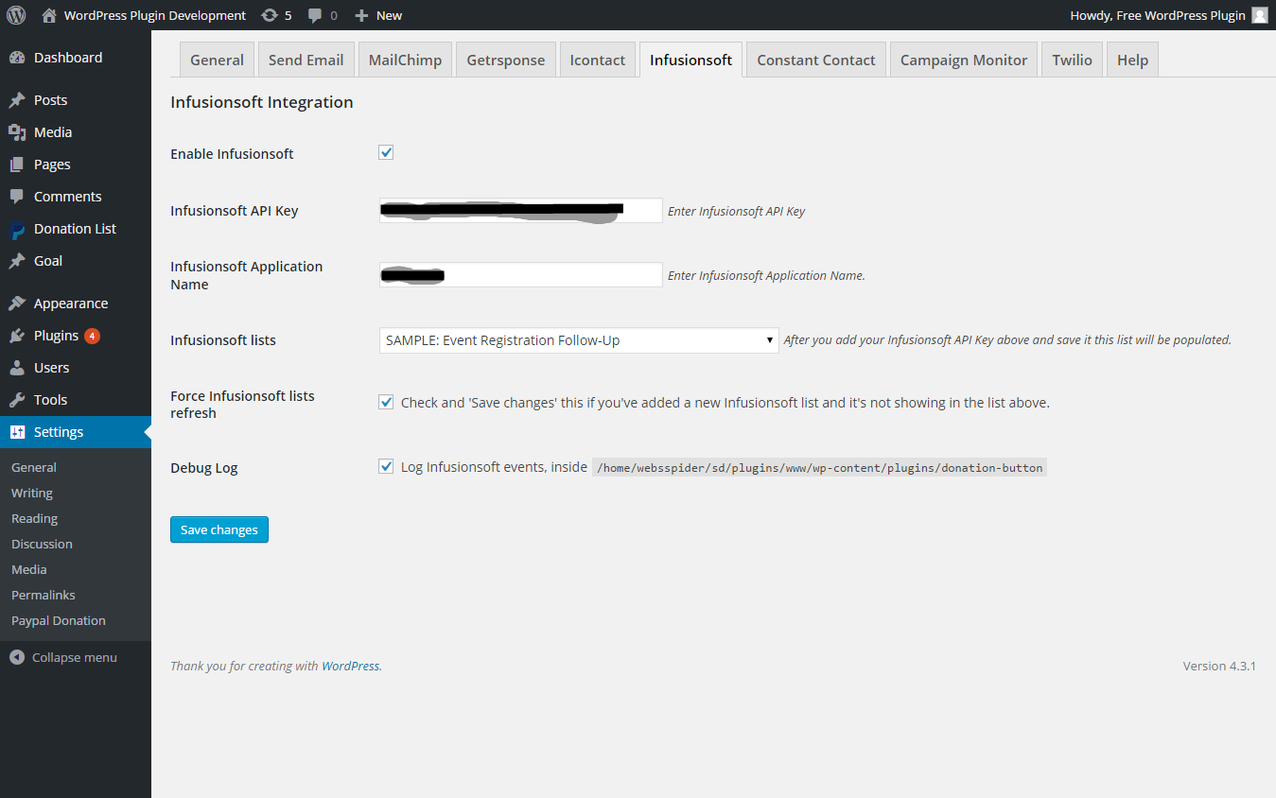Switch to the General tab
Image resolution: width=1276 pixels, height=798 pixels.
click(x=217, y=60)
